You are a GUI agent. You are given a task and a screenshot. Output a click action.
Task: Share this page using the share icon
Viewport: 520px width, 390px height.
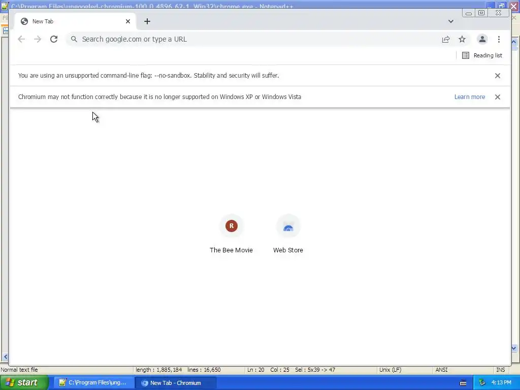(446, 39)
